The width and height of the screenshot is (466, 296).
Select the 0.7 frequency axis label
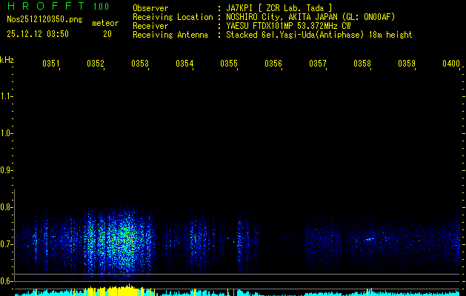[7, 243]
